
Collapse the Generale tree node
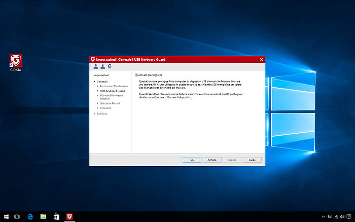click(x=94, y=81)
